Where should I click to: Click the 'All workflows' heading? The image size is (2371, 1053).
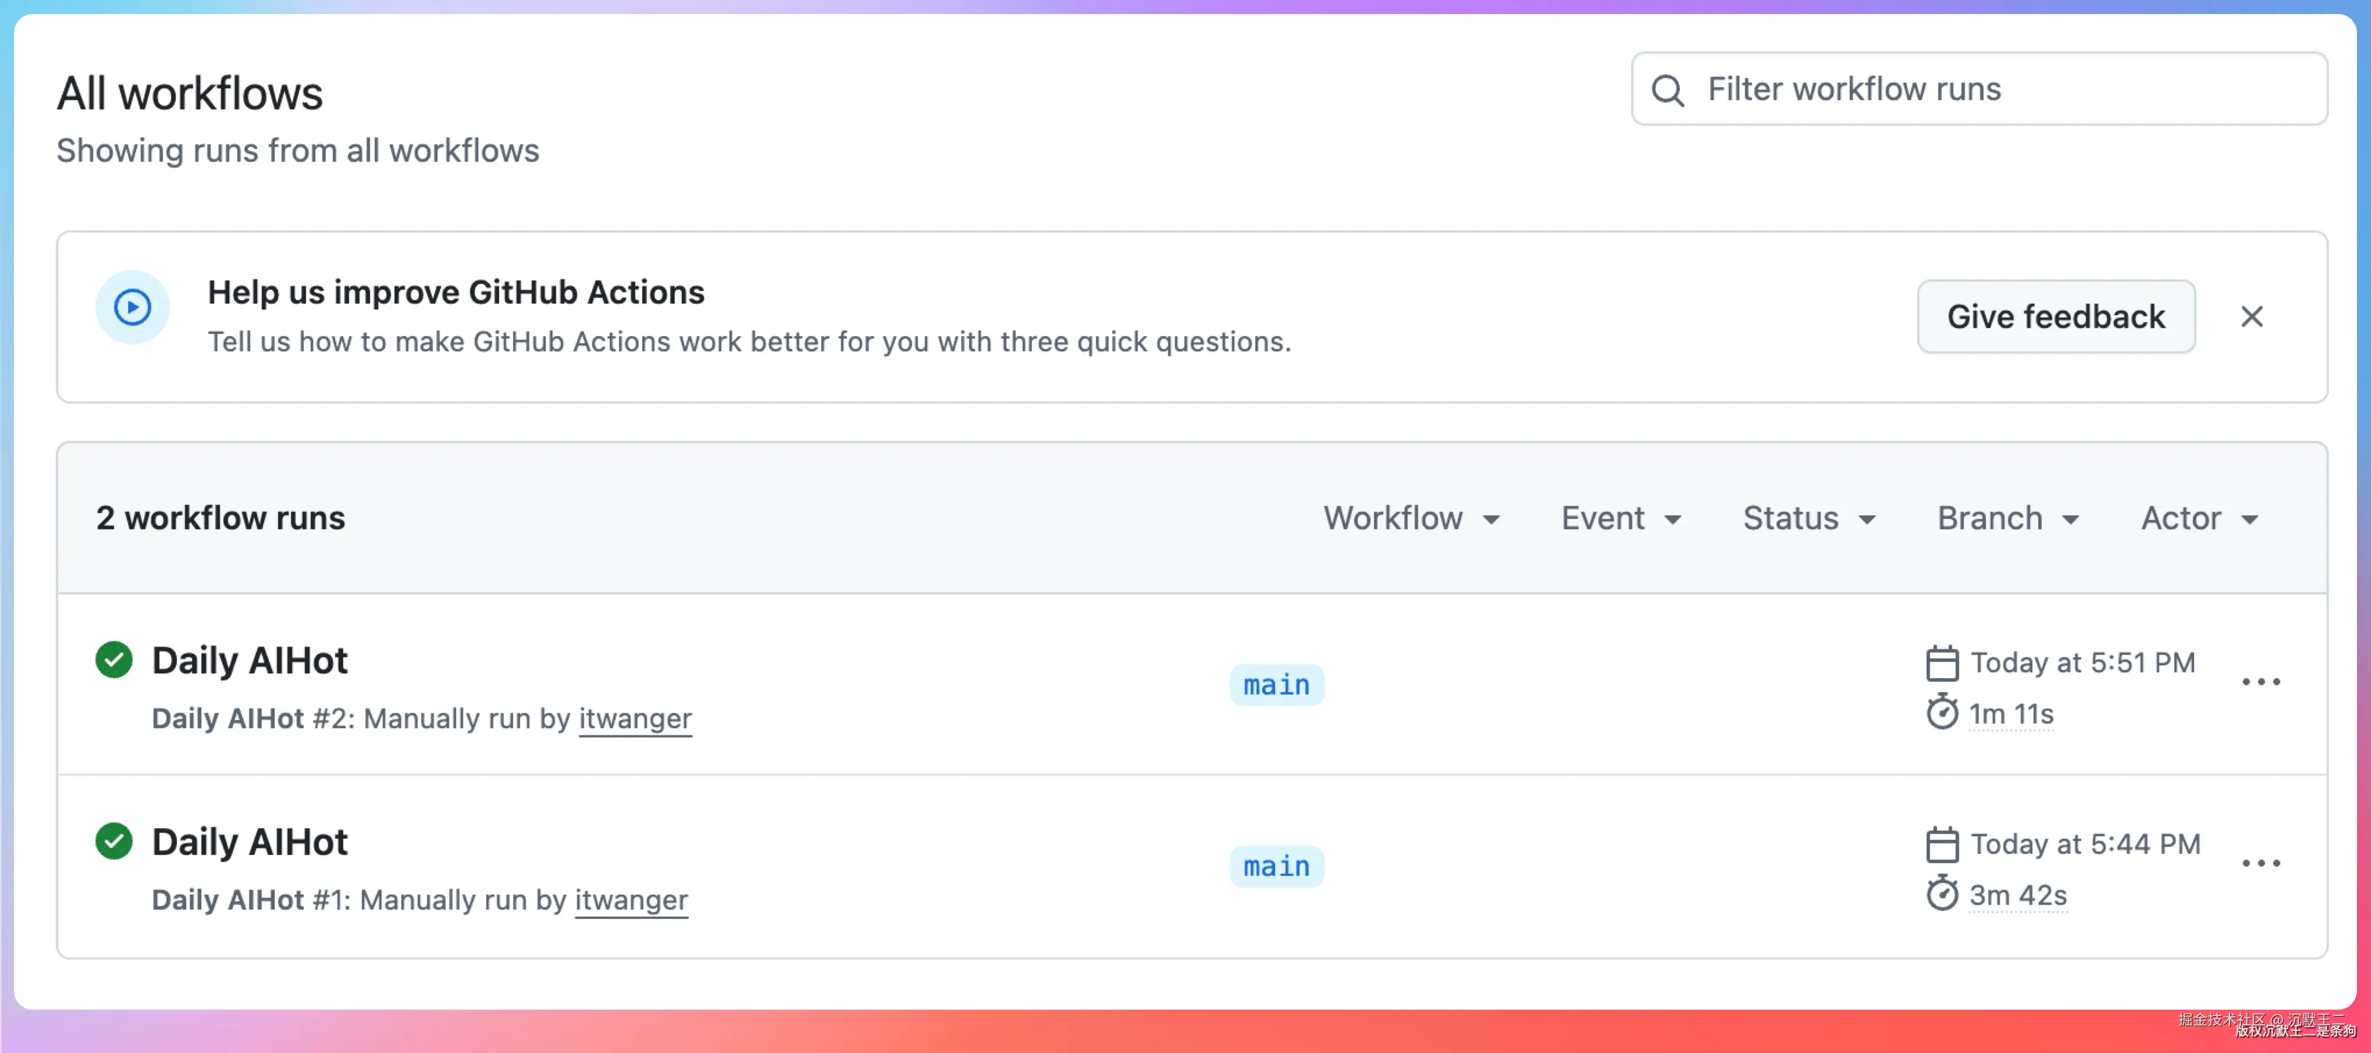pyautogui.click(x=190, y=93)
